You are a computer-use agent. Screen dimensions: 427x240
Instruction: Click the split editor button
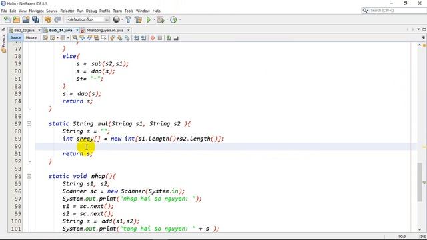pyautogui.click(x=423, y=37)
